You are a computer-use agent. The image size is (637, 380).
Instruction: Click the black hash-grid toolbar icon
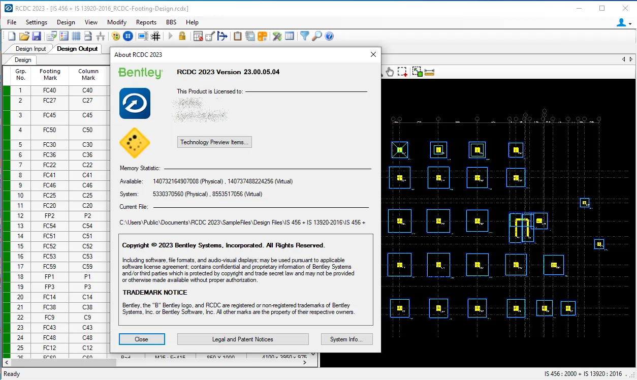point(155,36)
